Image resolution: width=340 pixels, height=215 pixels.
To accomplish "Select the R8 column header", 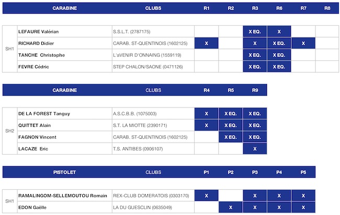I will 327,8.
